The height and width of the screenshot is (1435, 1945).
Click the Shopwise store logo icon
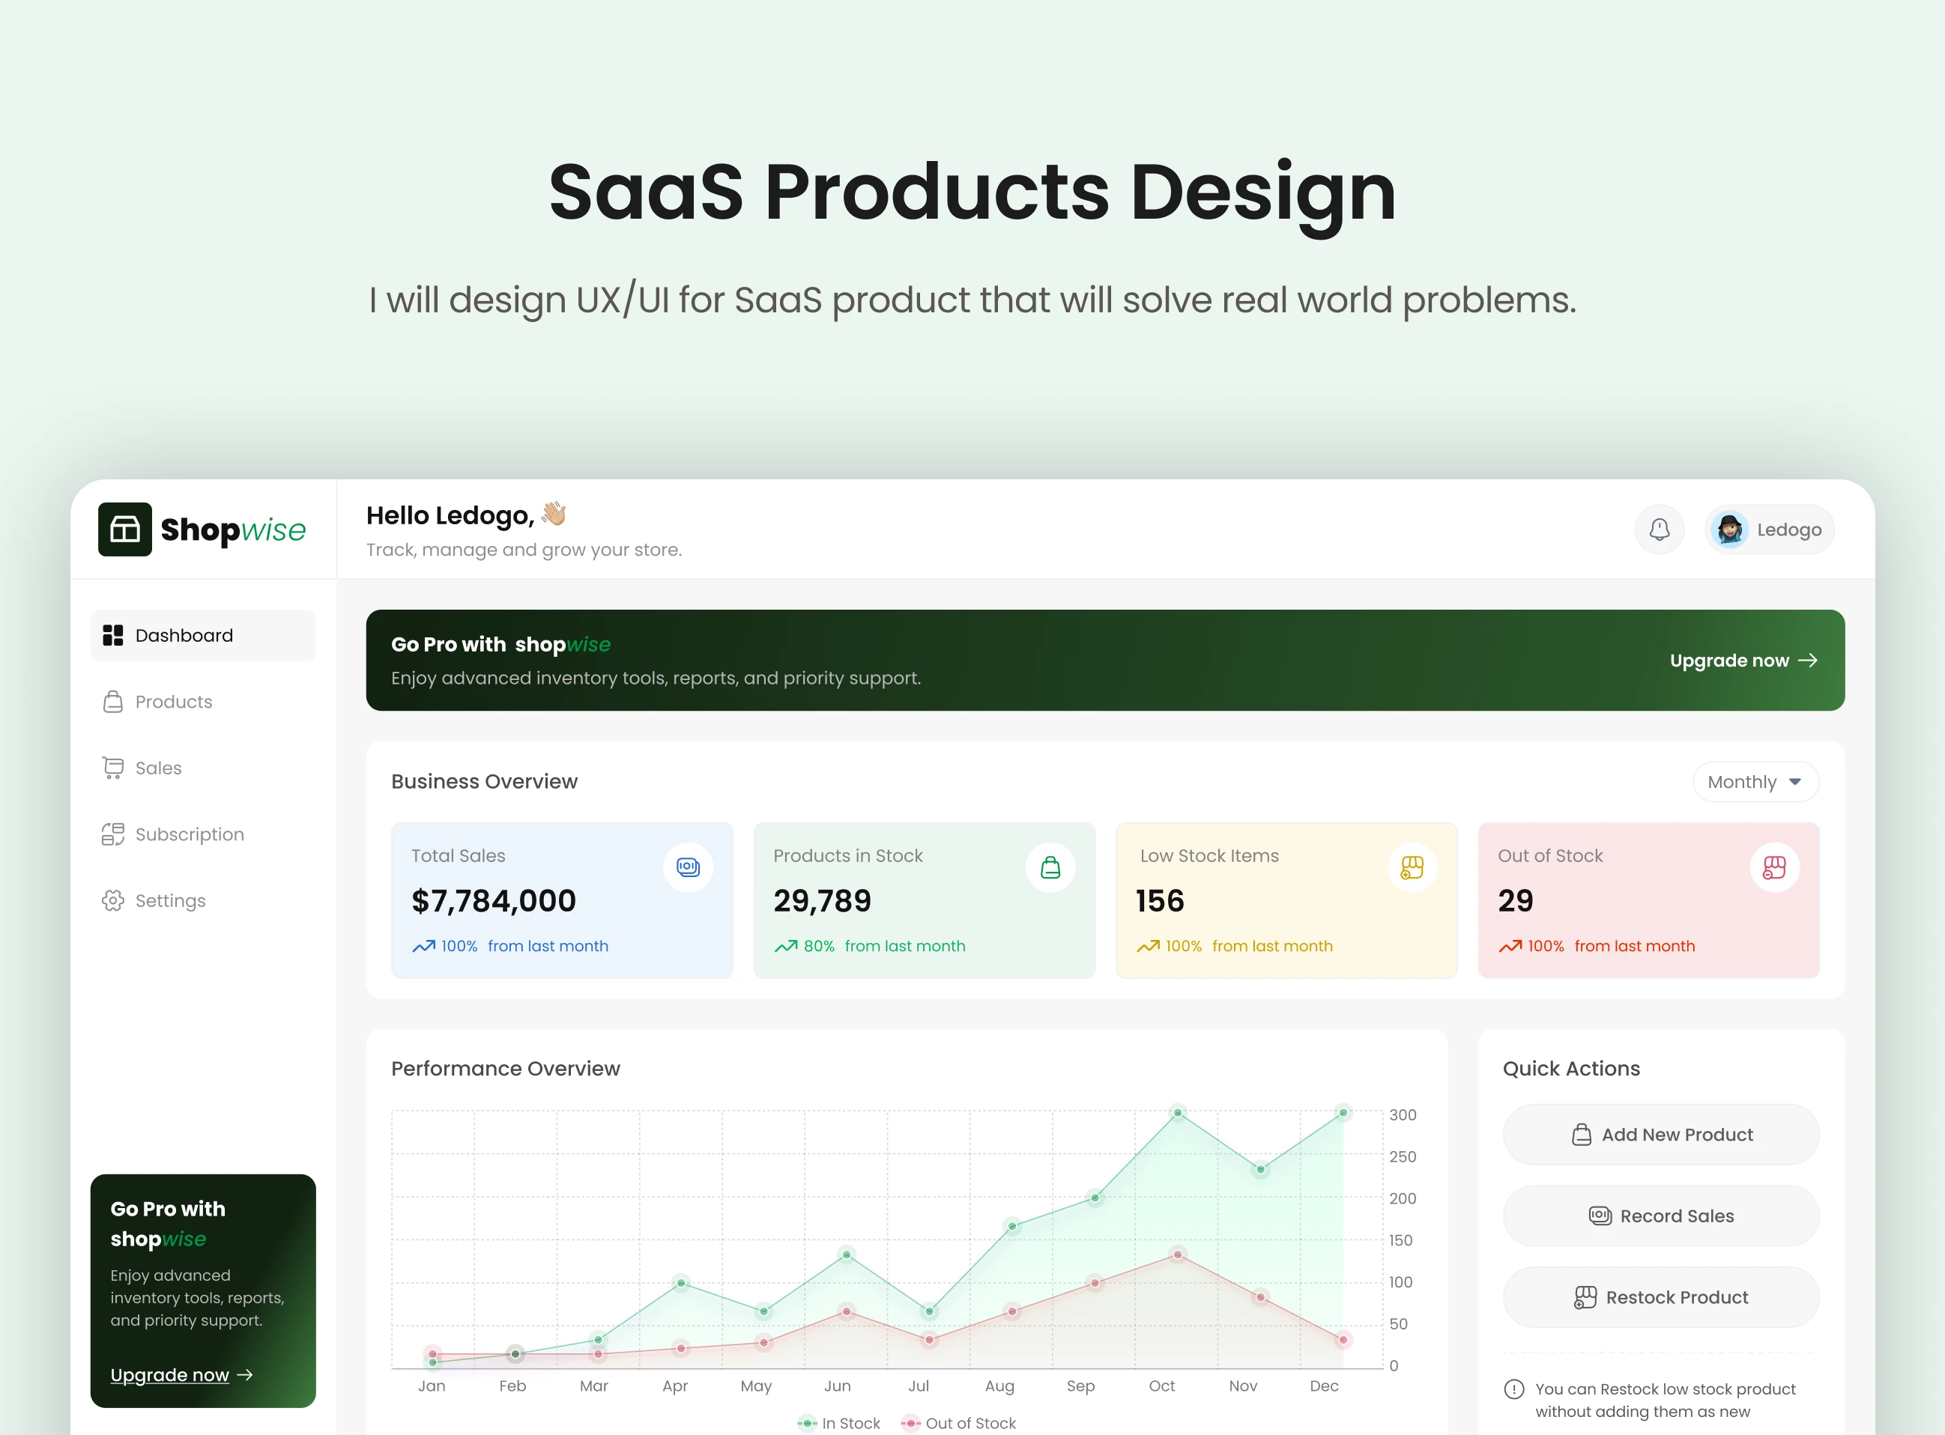pyautogui.click(x=125, y=529)
